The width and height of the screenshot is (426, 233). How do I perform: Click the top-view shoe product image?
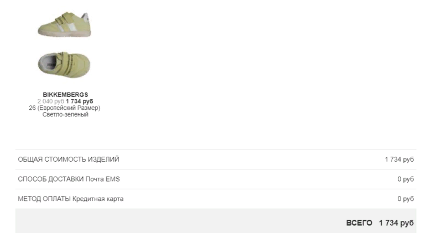(x=64, y=64)
